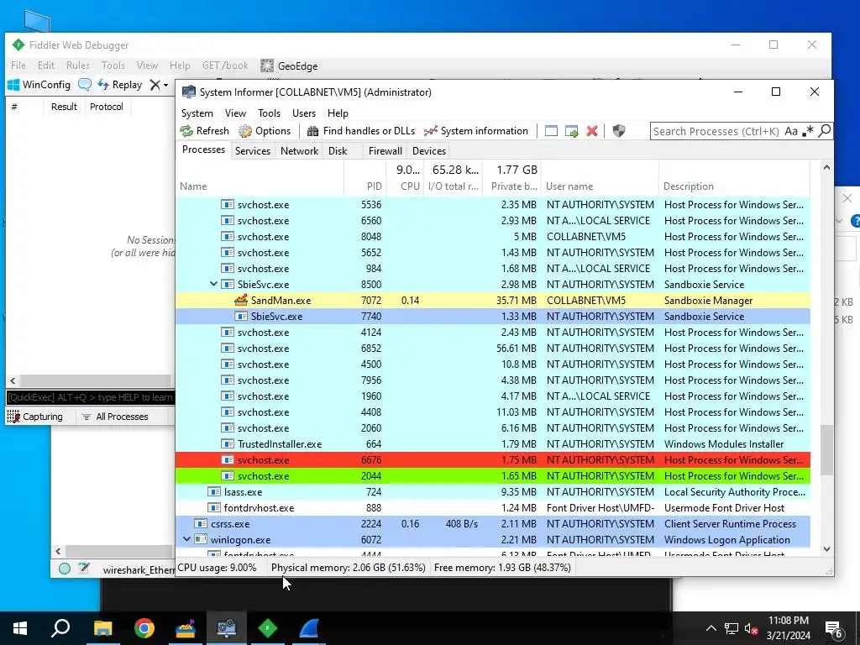Click the magnifier icon in search box
The height and width of the screenshot is (645, 860).
click(x=825, y=130)
